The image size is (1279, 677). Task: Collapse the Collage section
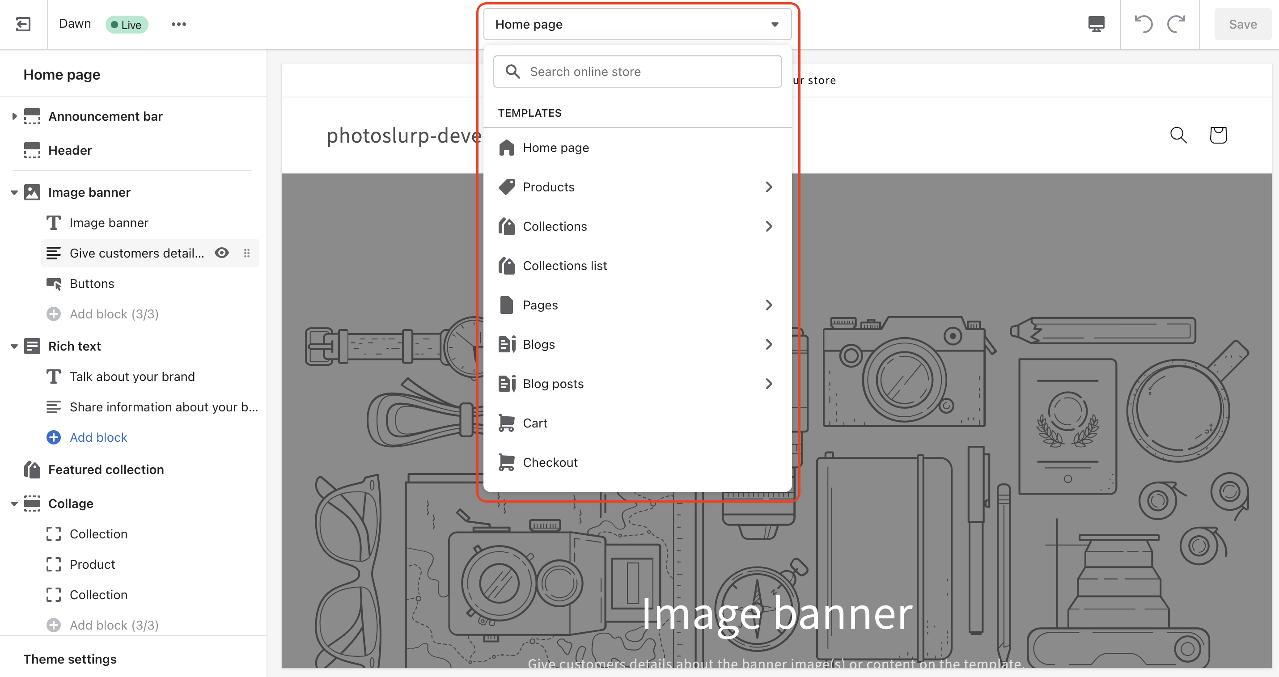click(14, 504)
